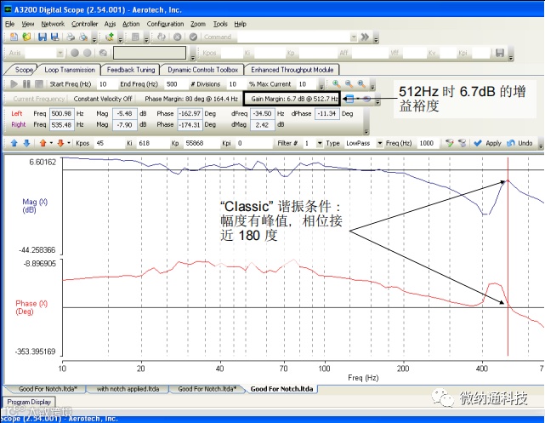The height and width of the screenshot is (423, 545).
Task: Click the grey refresh arrows icon
Action: click(x=162, y=37)
